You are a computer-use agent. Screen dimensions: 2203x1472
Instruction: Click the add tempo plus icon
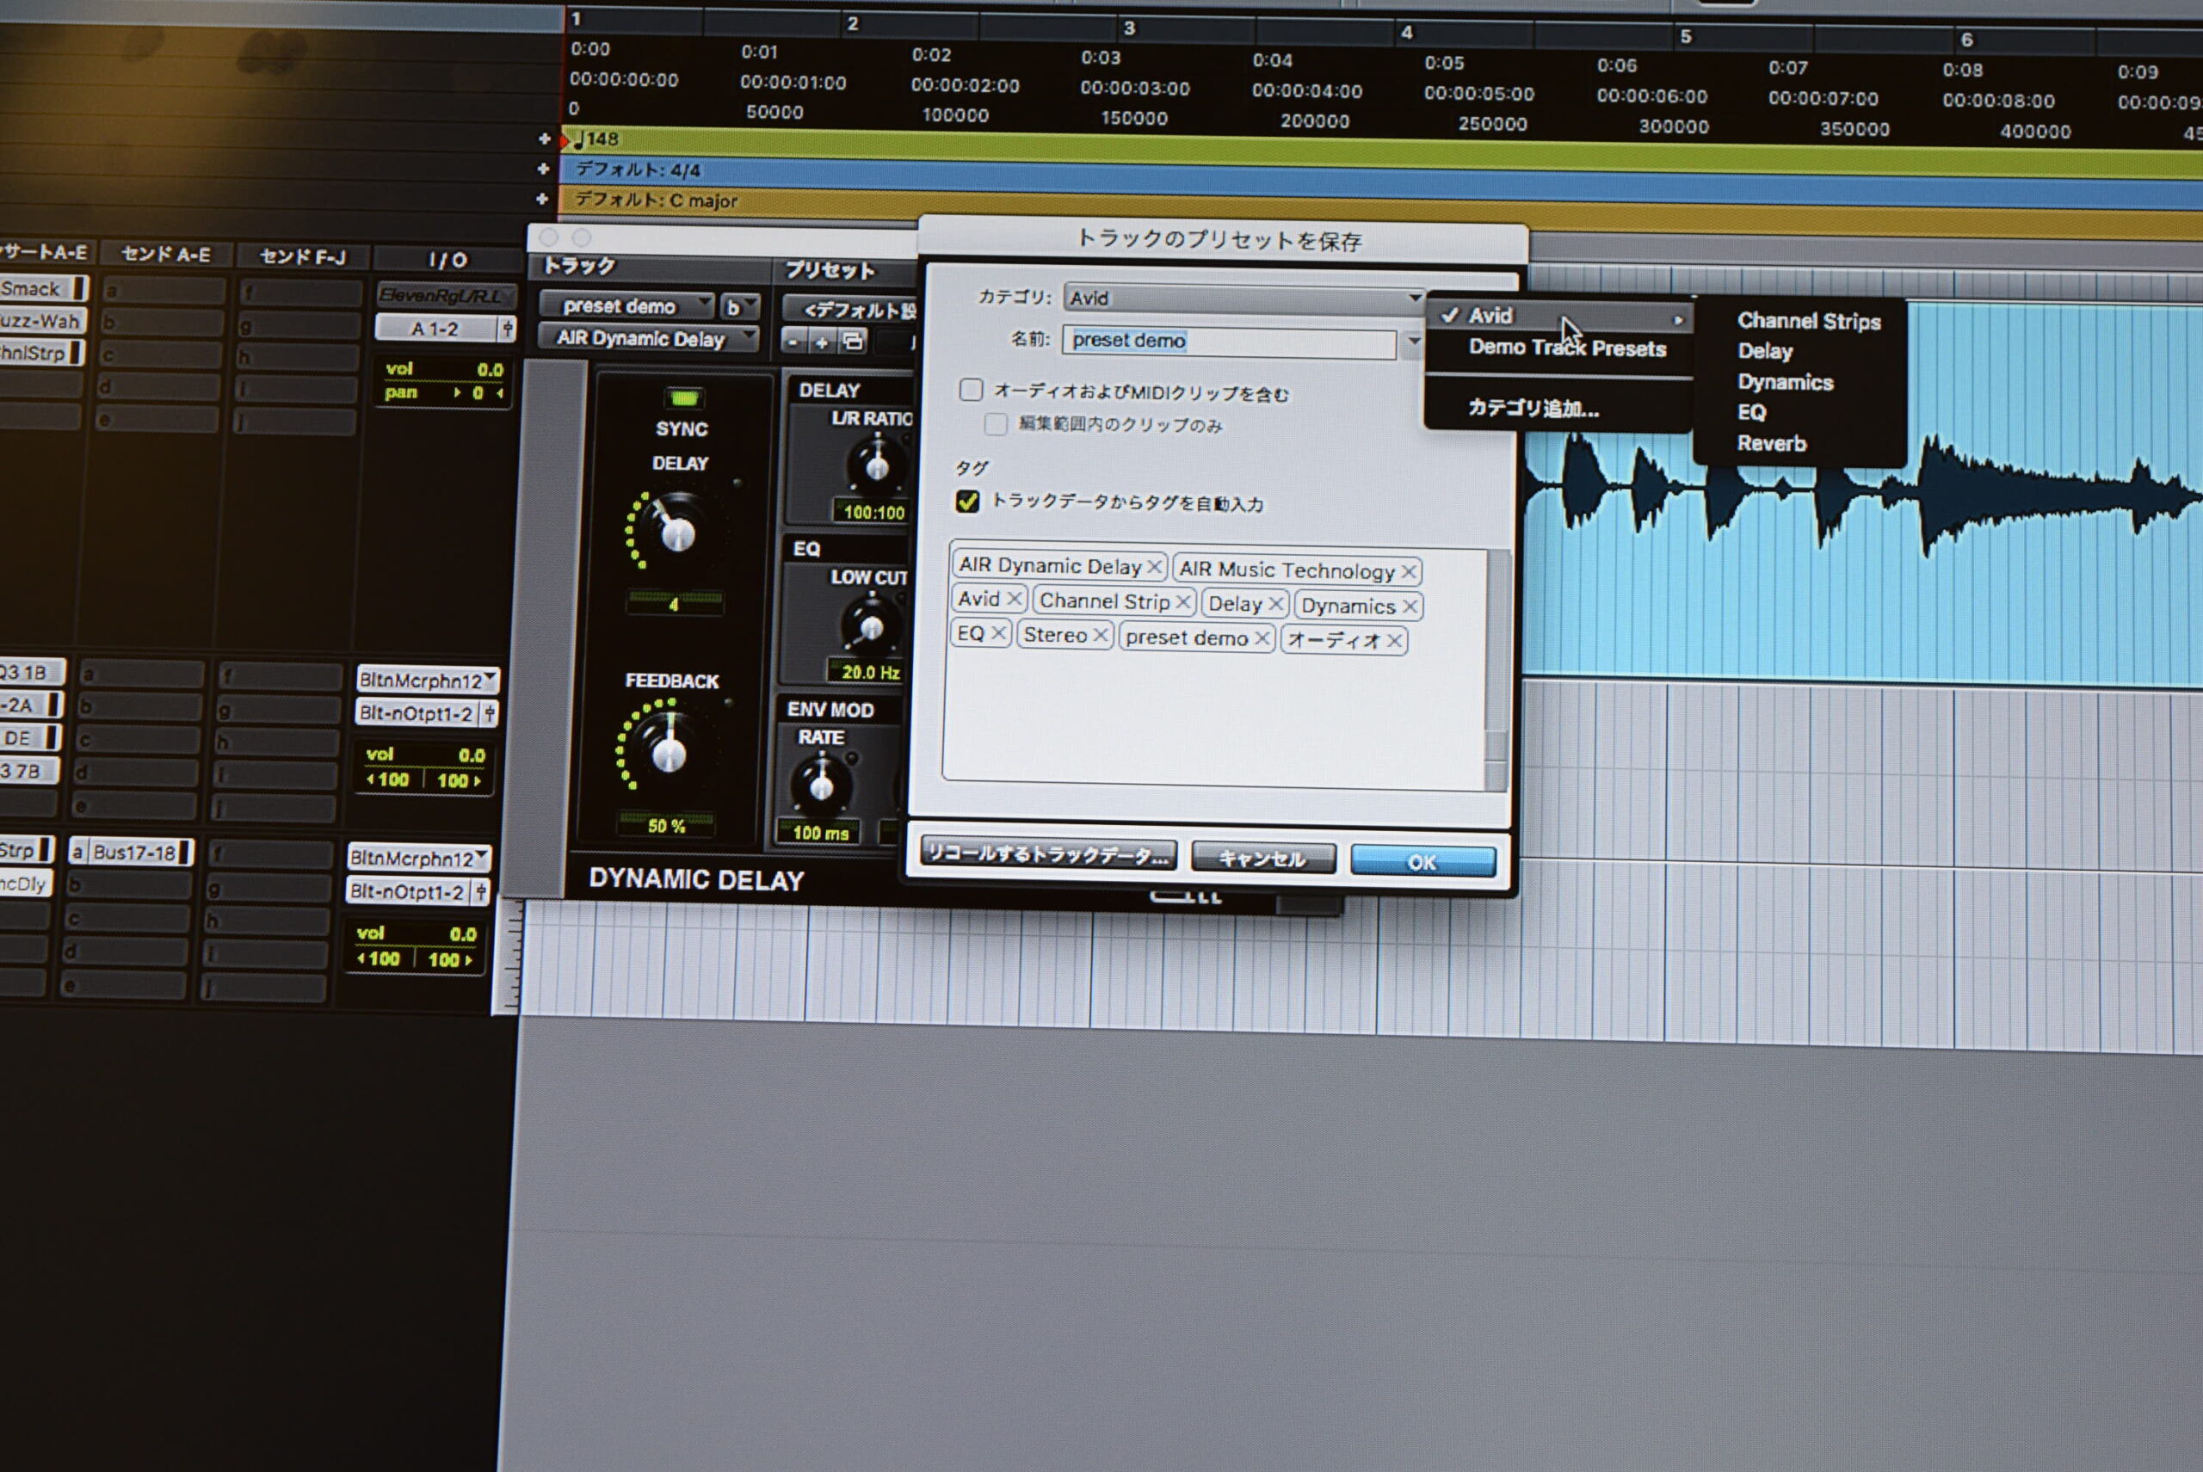click(544, 139)
